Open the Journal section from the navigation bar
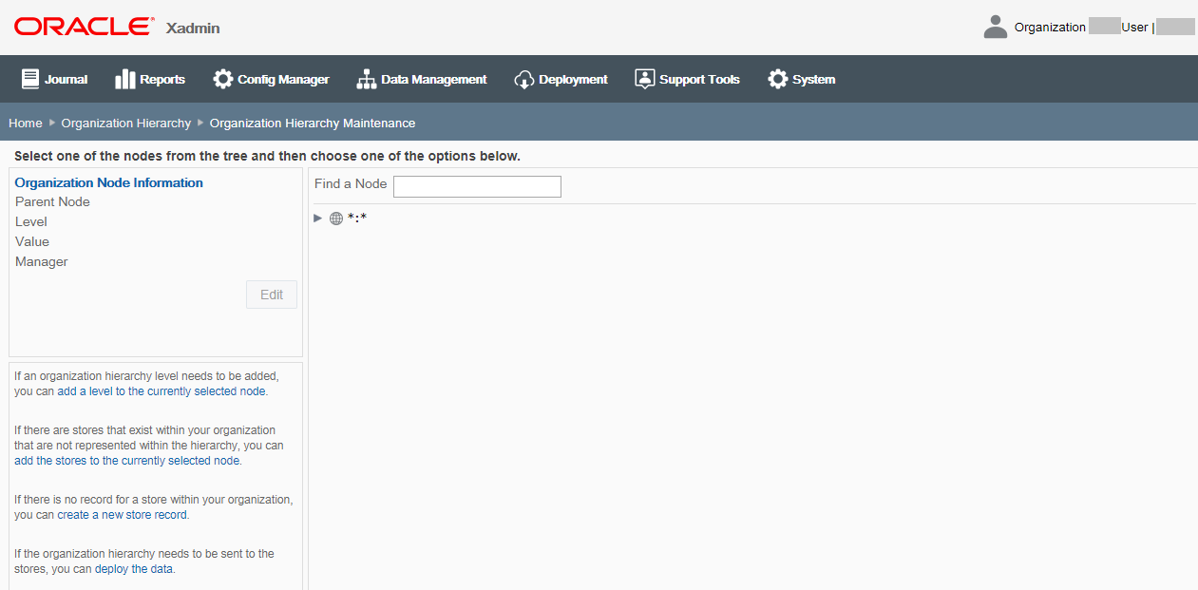 [x=31, y=78]
